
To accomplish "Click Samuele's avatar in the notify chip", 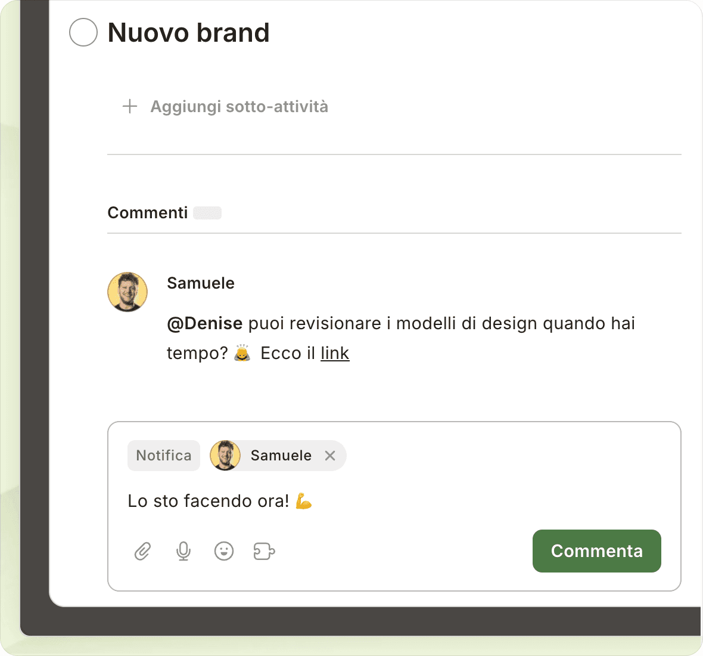I will tap(225, 456).
